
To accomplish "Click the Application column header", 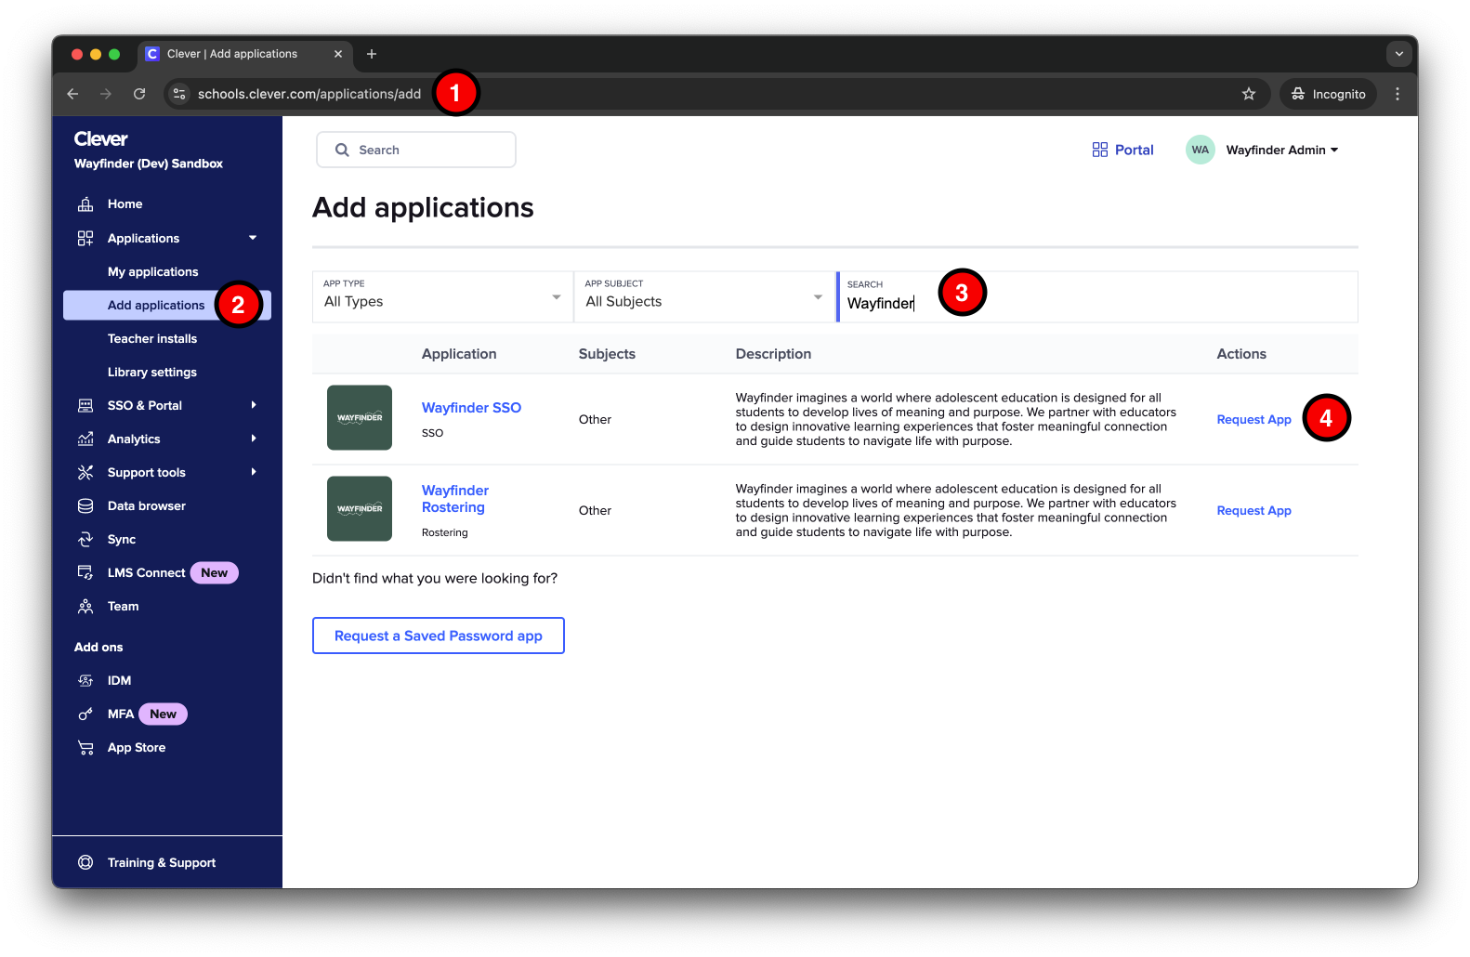I will click(x=459, y=354).
